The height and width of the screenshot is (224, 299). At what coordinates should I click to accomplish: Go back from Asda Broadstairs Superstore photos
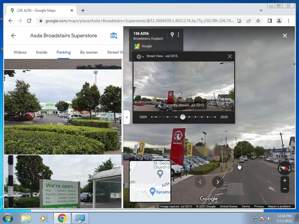coord(13,35)
